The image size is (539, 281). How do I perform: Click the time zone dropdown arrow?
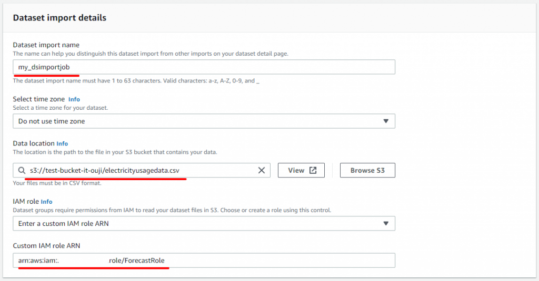(386, 121)
